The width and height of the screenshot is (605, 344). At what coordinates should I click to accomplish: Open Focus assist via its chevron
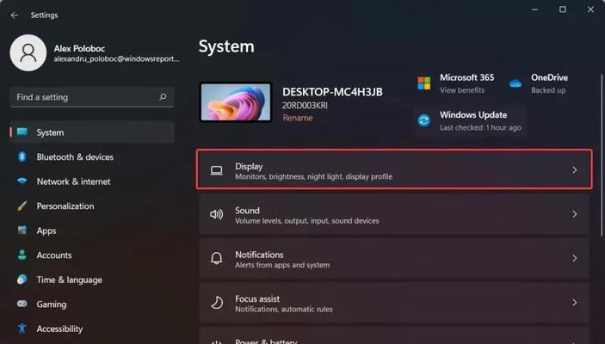tap(575, 303)
